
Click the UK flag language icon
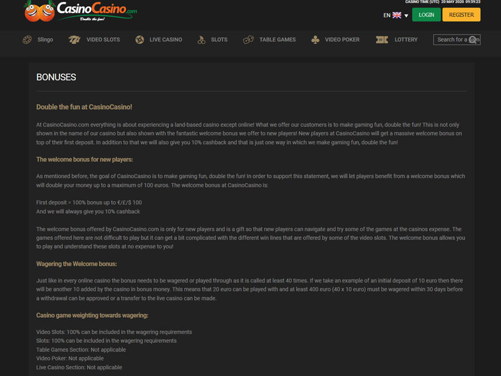point(397,15)
